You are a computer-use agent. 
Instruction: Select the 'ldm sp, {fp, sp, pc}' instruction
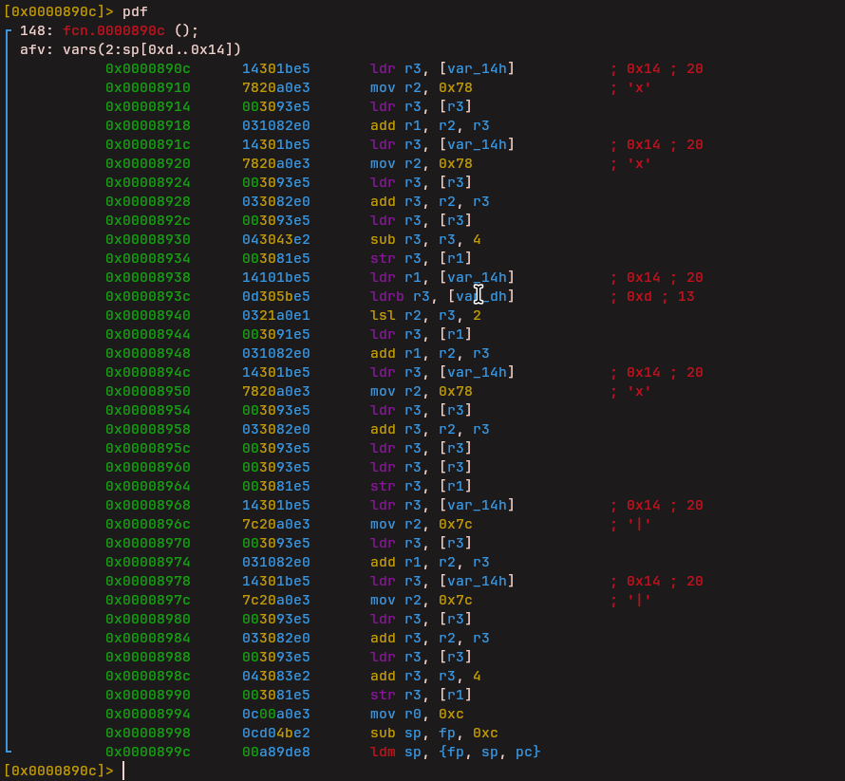[x=455, y=752]
